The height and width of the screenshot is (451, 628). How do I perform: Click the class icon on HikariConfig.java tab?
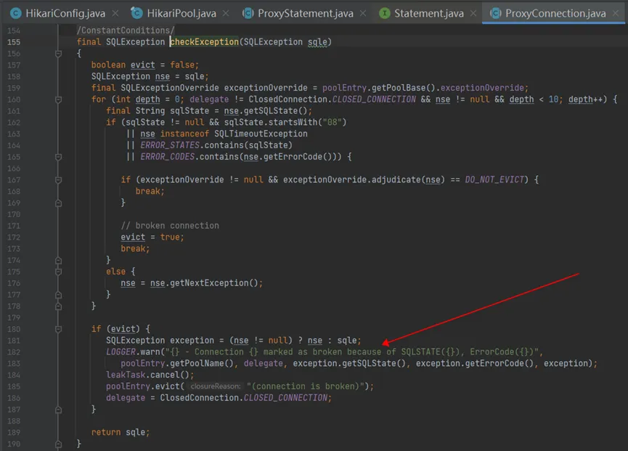click(15, 14)
